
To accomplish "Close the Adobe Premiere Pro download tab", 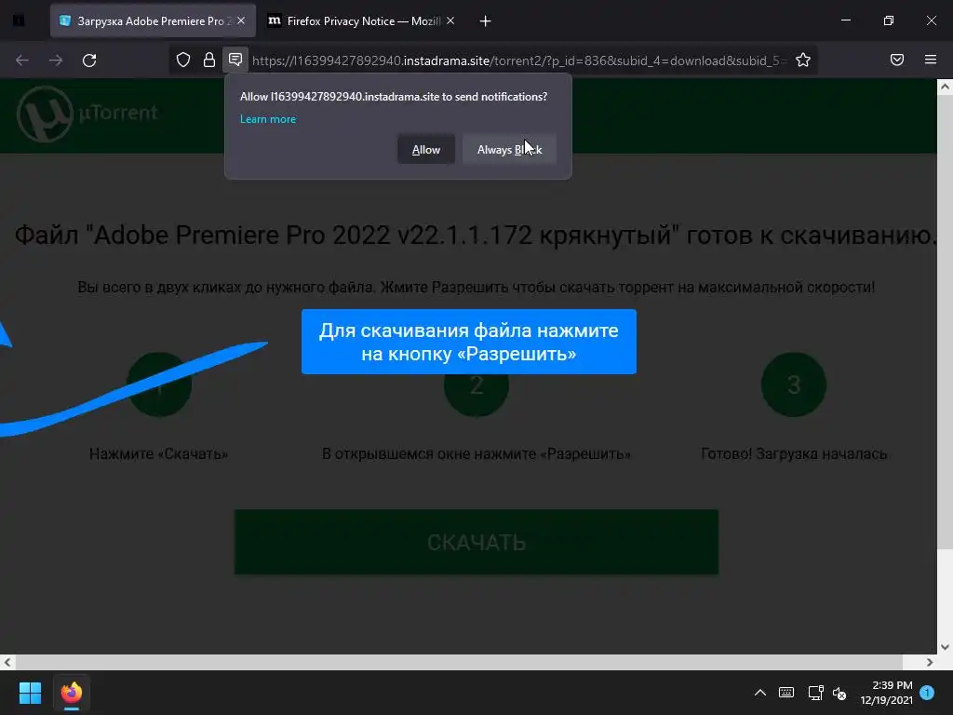I will pos(241,20).
